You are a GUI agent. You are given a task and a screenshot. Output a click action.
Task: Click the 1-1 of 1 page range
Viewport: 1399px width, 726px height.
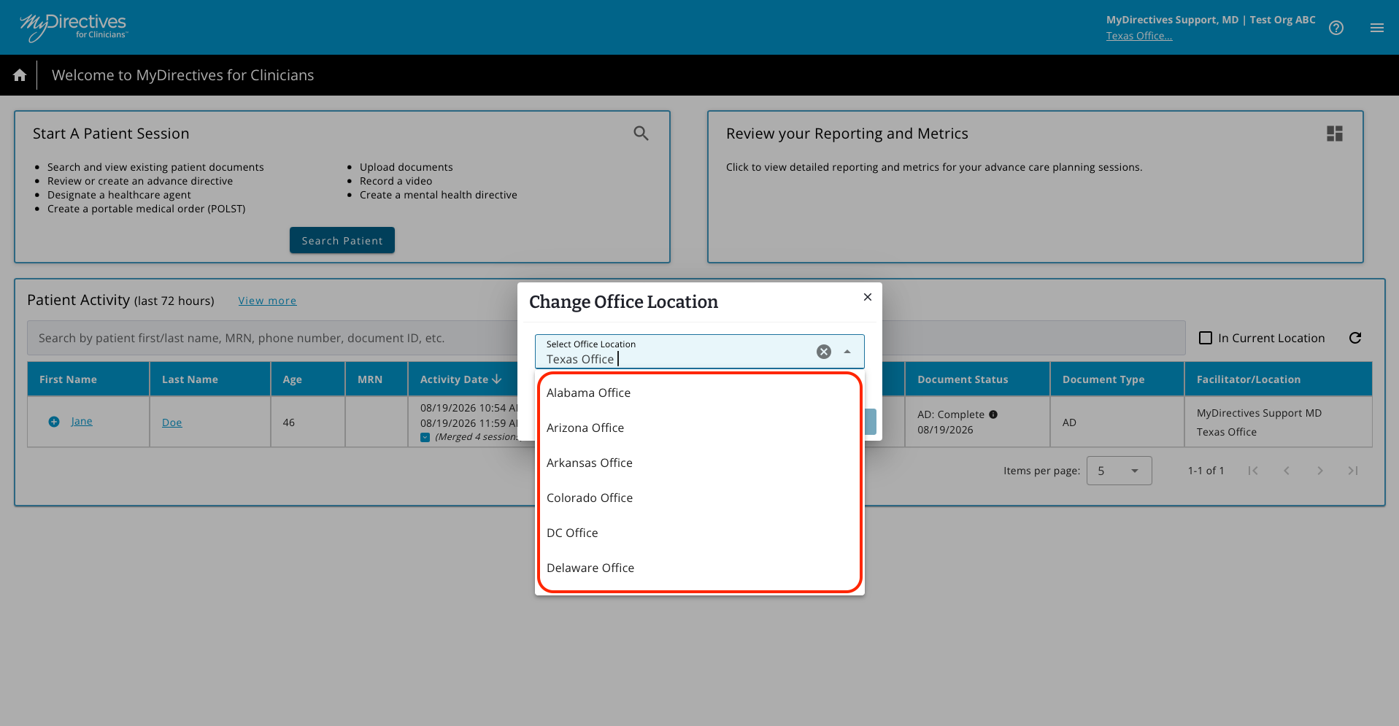[x=1206, y=471]
